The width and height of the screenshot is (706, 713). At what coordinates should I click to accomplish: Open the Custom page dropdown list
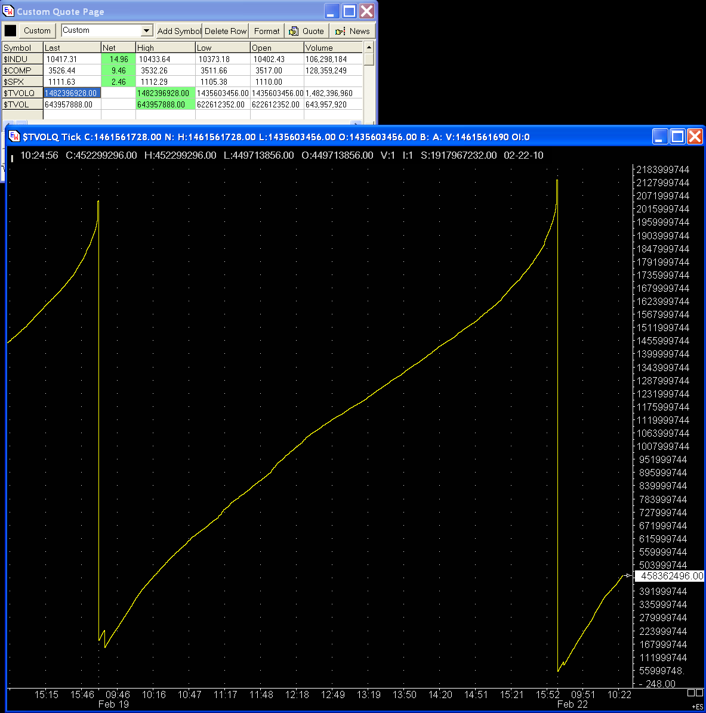click(x=147, y=30)
